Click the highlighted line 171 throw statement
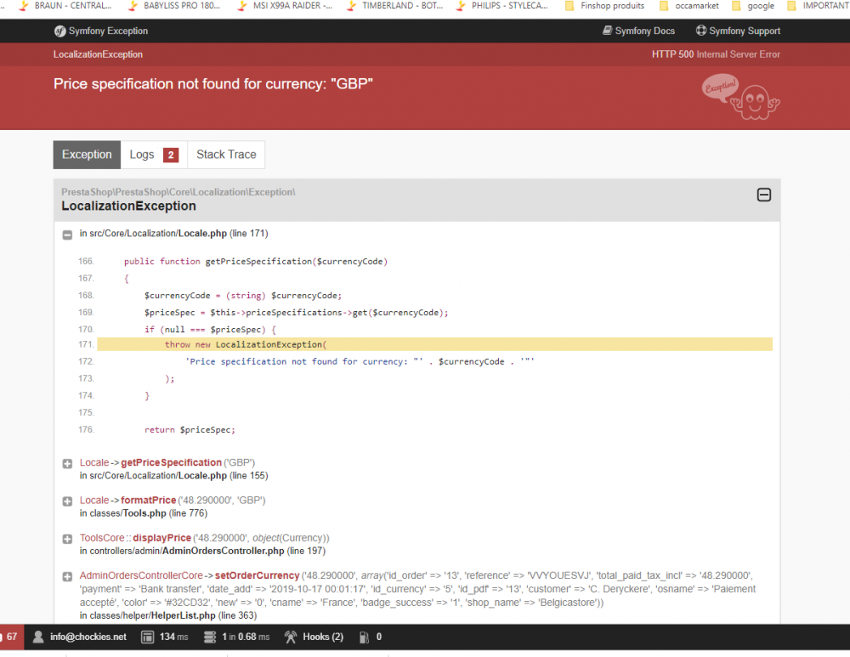Image resolution: width=850 pixels, height=657 pixels. coord(434,344)
